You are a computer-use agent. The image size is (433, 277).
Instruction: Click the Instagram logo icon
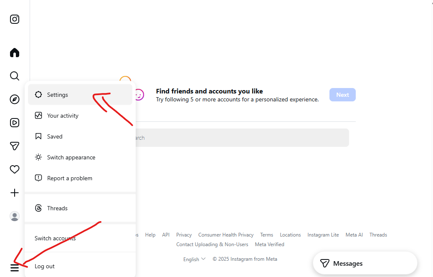click(x=15, y=19)
